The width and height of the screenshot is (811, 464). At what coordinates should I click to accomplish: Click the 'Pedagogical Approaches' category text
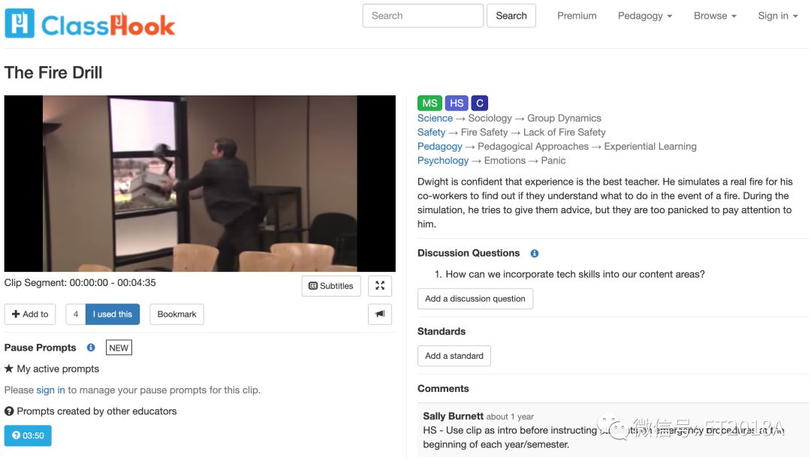(x=533, y=146)
